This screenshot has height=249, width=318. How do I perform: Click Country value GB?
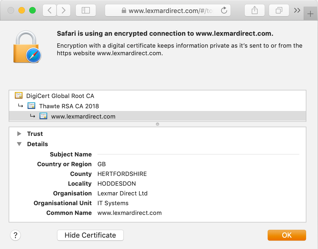[x=101, y=164]
